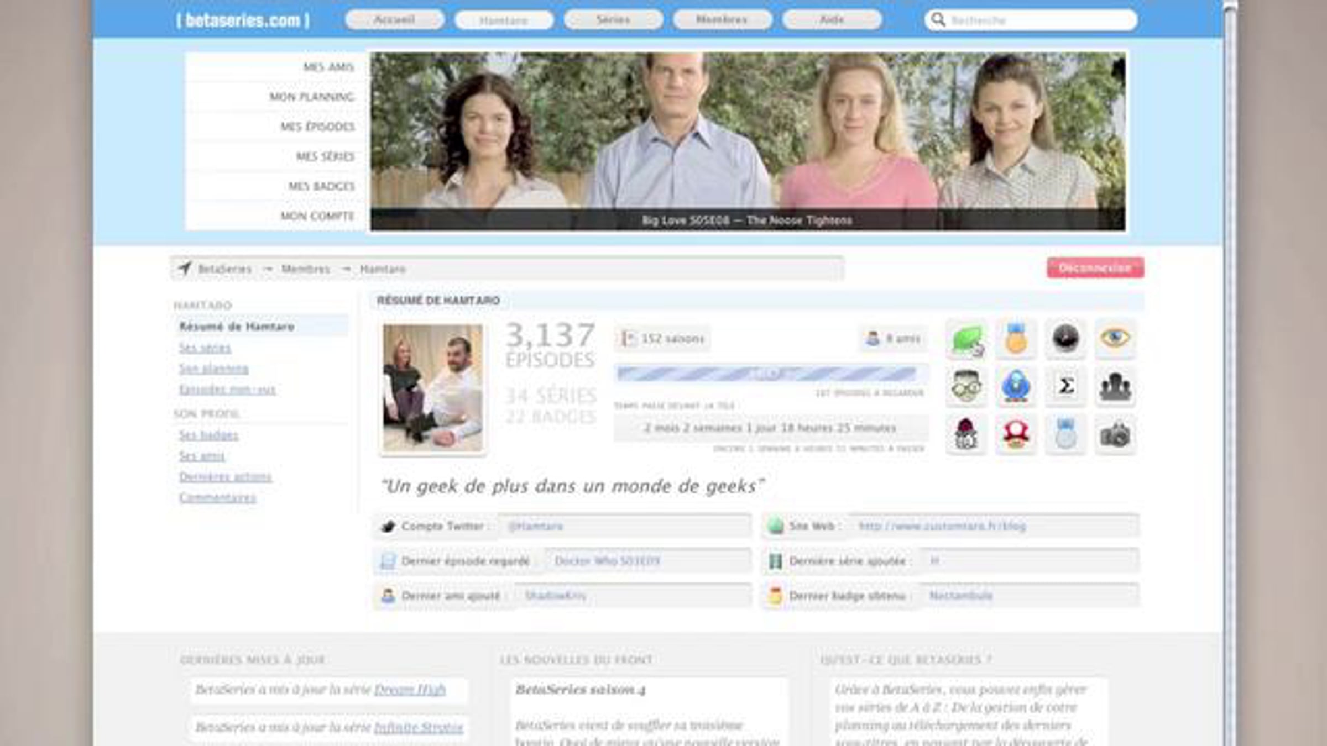Screen dimensions: 1327x746
Task: Click the Sigma symbol badge icon
Action: click(1065, 386)
